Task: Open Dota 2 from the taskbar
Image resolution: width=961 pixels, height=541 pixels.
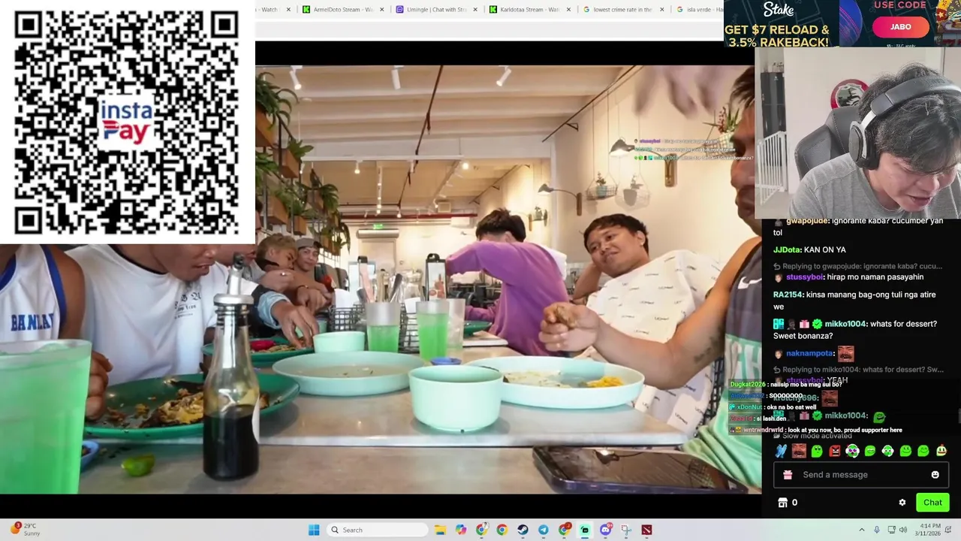Action: coord(646,530)
